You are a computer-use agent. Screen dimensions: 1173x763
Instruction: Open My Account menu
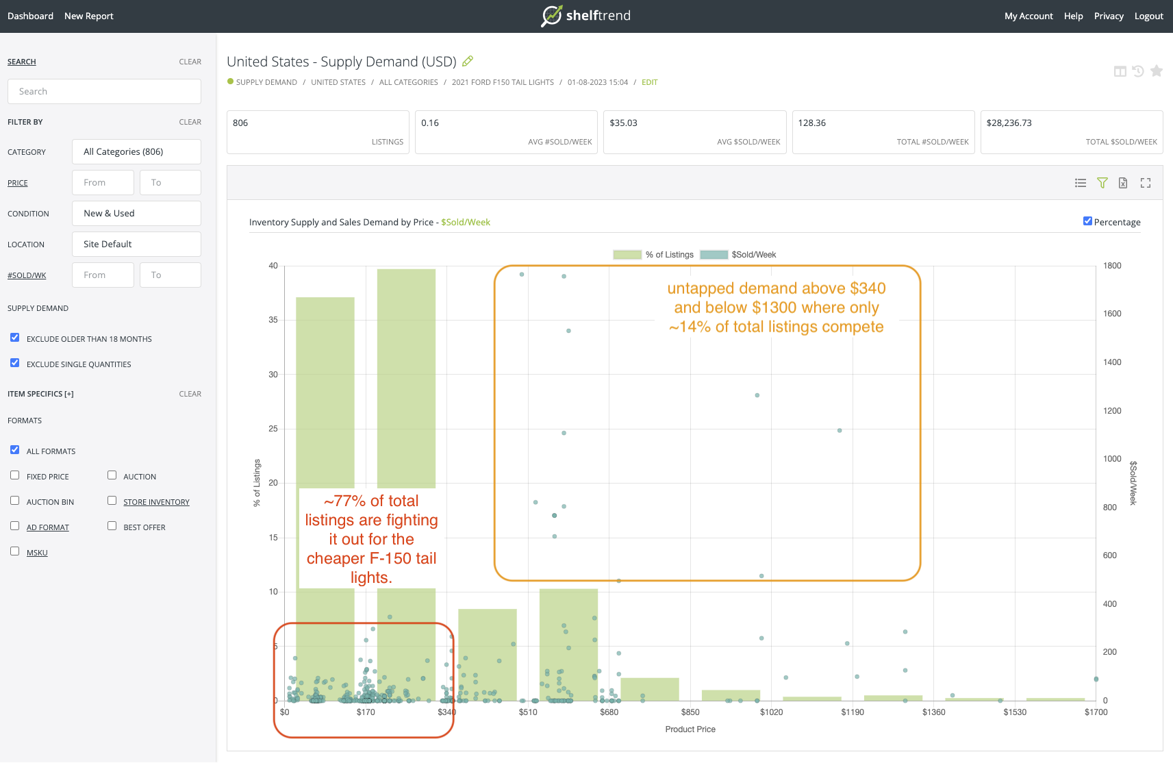coord(1029,16)
